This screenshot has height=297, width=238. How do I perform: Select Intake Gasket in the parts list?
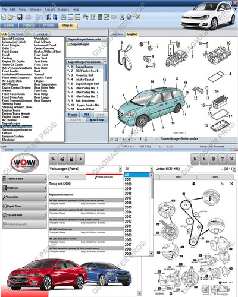tap(84, 80)
